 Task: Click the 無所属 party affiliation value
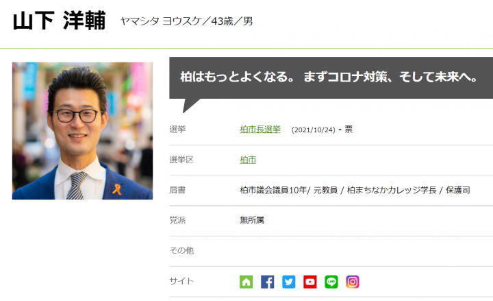(252, 220)
